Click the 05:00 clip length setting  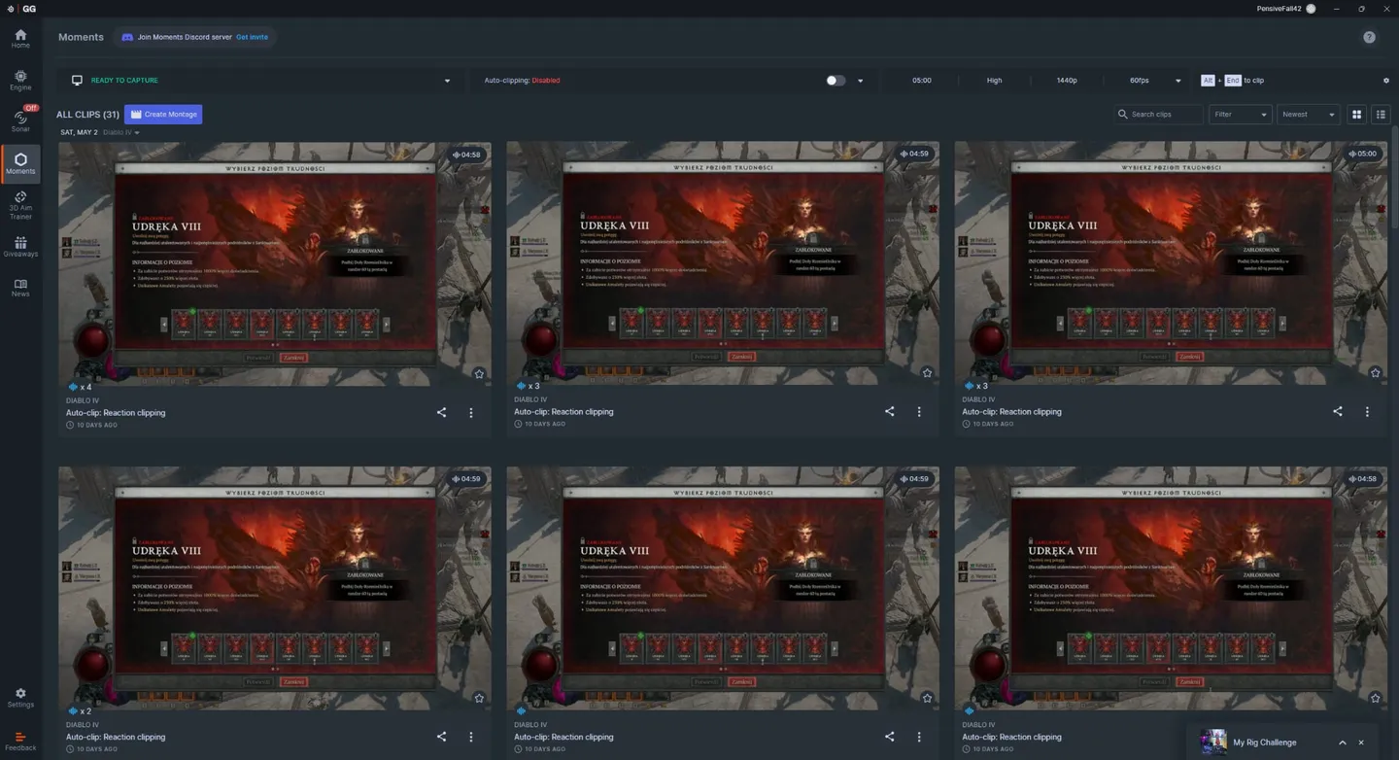(x=922, y=81)
